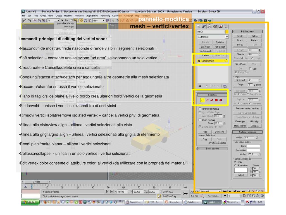Click the Box01 object color swatch
This screenshot has width=286, height=215.
tap(227, 32)
